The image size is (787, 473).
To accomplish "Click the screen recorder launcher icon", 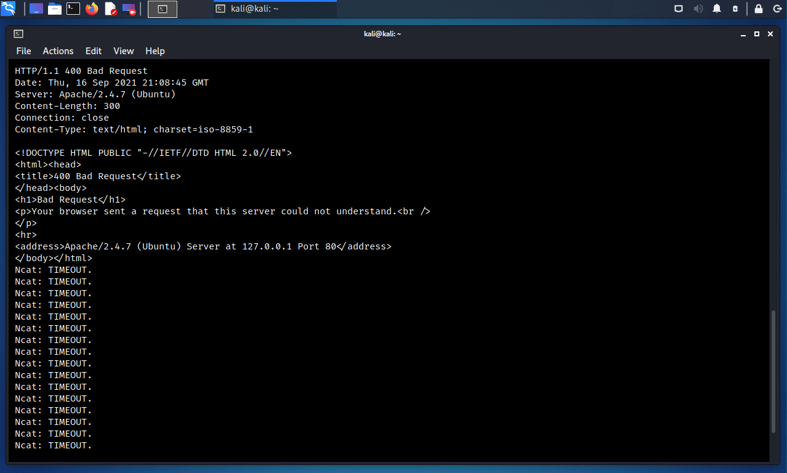I will coord(129,9).
